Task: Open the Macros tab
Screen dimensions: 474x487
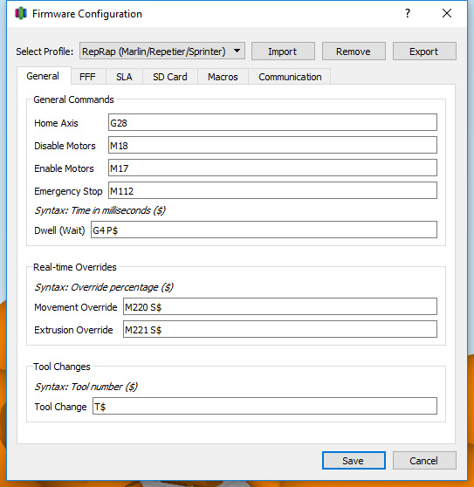Action: 223,77
